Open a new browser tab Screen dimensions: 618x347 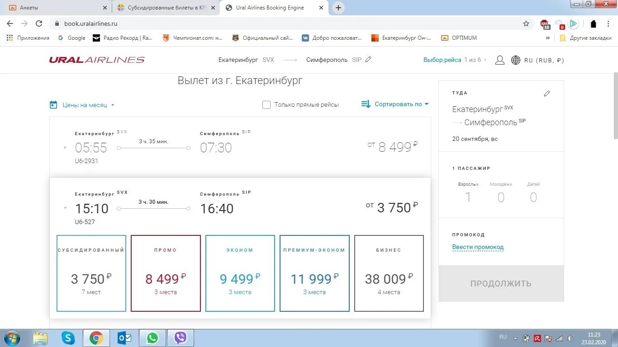coord(338,8)
